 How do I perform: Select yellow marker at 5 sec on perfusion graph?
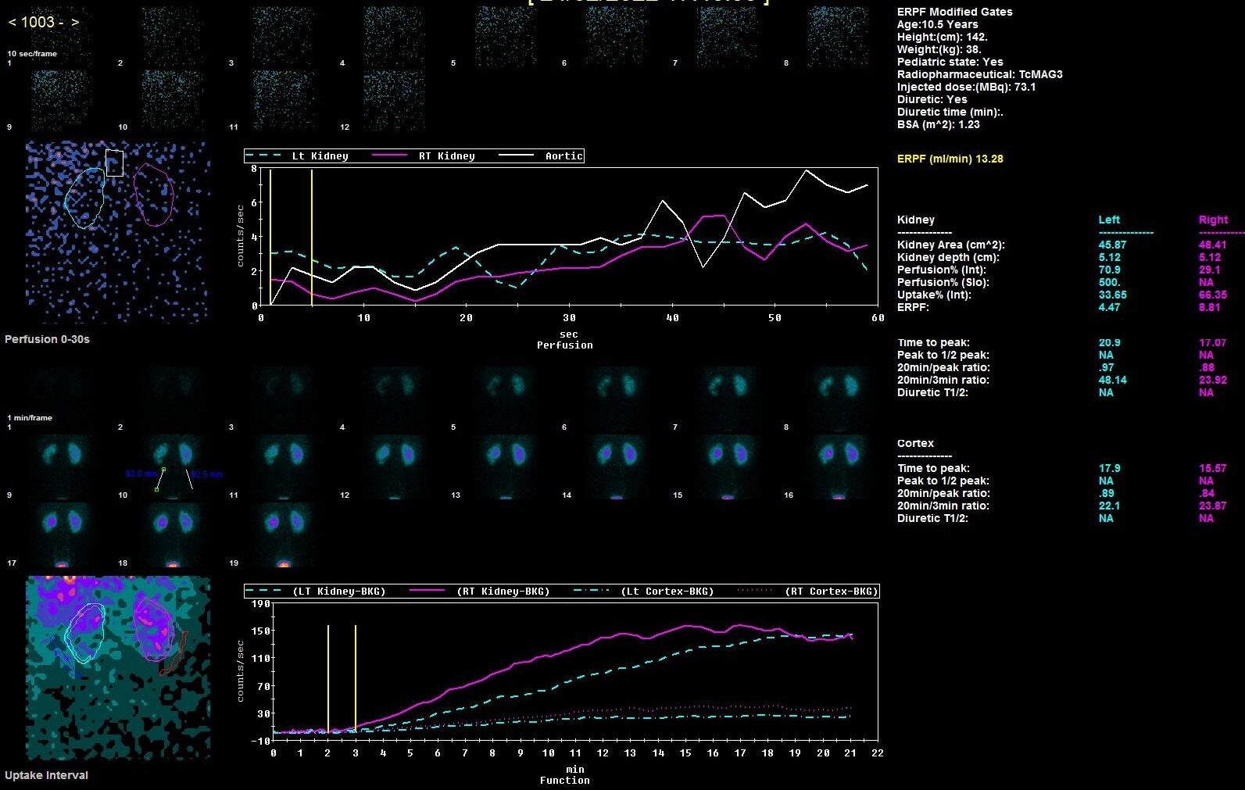click(x=312, y=234)
